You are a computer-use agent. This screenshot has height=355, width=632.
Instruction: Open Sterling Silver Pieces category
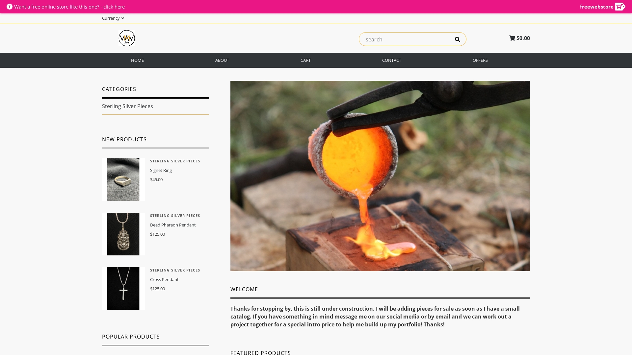pyautogui.click(x=127, y=106)
